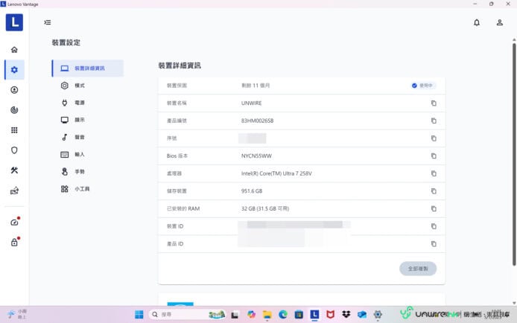The height and width of the screenshot is (323, 517).
Task: Copy the 951.6 GB storage value
Action: click(434, 191)
